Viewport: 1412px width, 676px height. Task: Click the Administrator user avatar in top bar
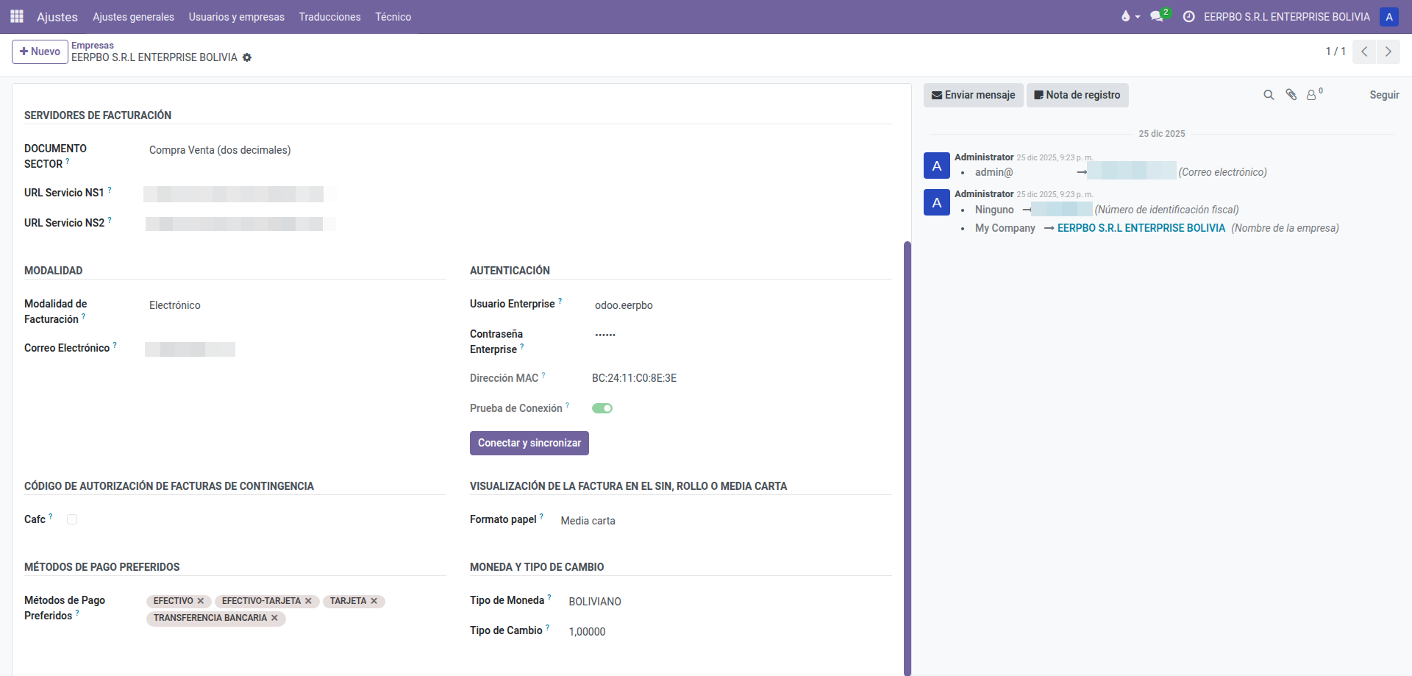coord(1388,16)
